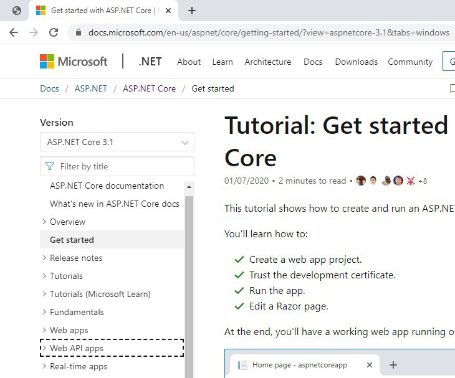The width and height of the screenshot is (455, 378).
Task: Click the Get started with ASP.NET Core tab
Action: point(103,11)
